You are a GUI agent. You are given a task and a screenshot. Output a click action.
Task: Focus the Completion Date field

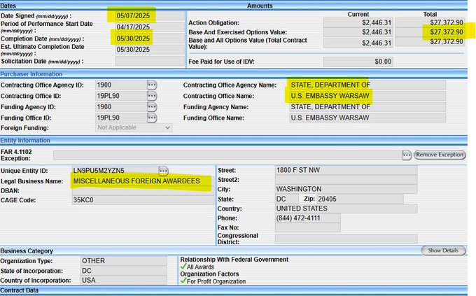[140, 38]
